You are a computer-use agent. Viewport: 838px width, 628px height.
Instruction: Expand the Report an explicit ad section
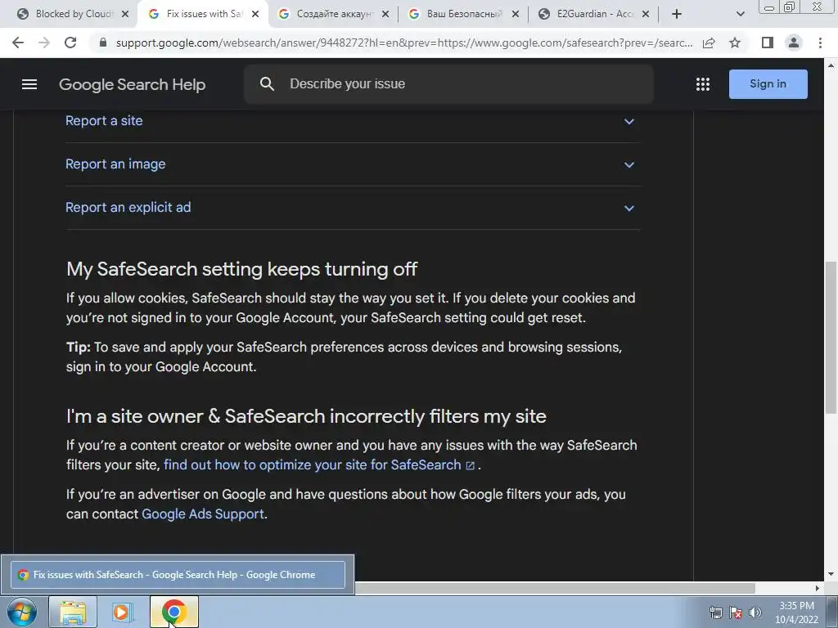click(x=629, y=208)
